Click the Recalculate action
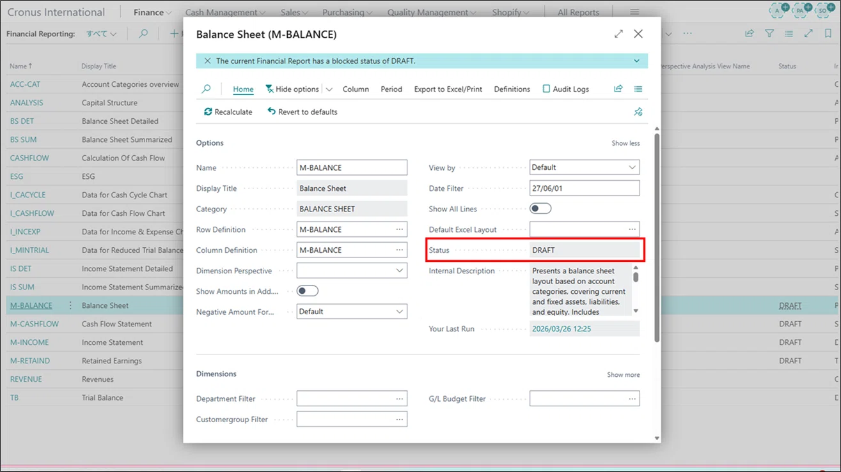Viewport: 841px width, 472px height. point(228,112)
